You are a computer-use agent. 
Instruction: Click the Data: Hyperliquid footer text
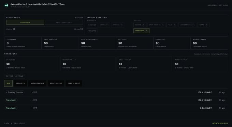15,123
